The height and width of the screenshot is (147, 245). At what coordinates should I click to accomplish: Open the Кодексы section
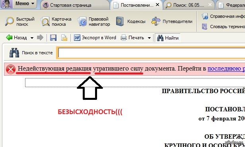click(x=130, y=21)
